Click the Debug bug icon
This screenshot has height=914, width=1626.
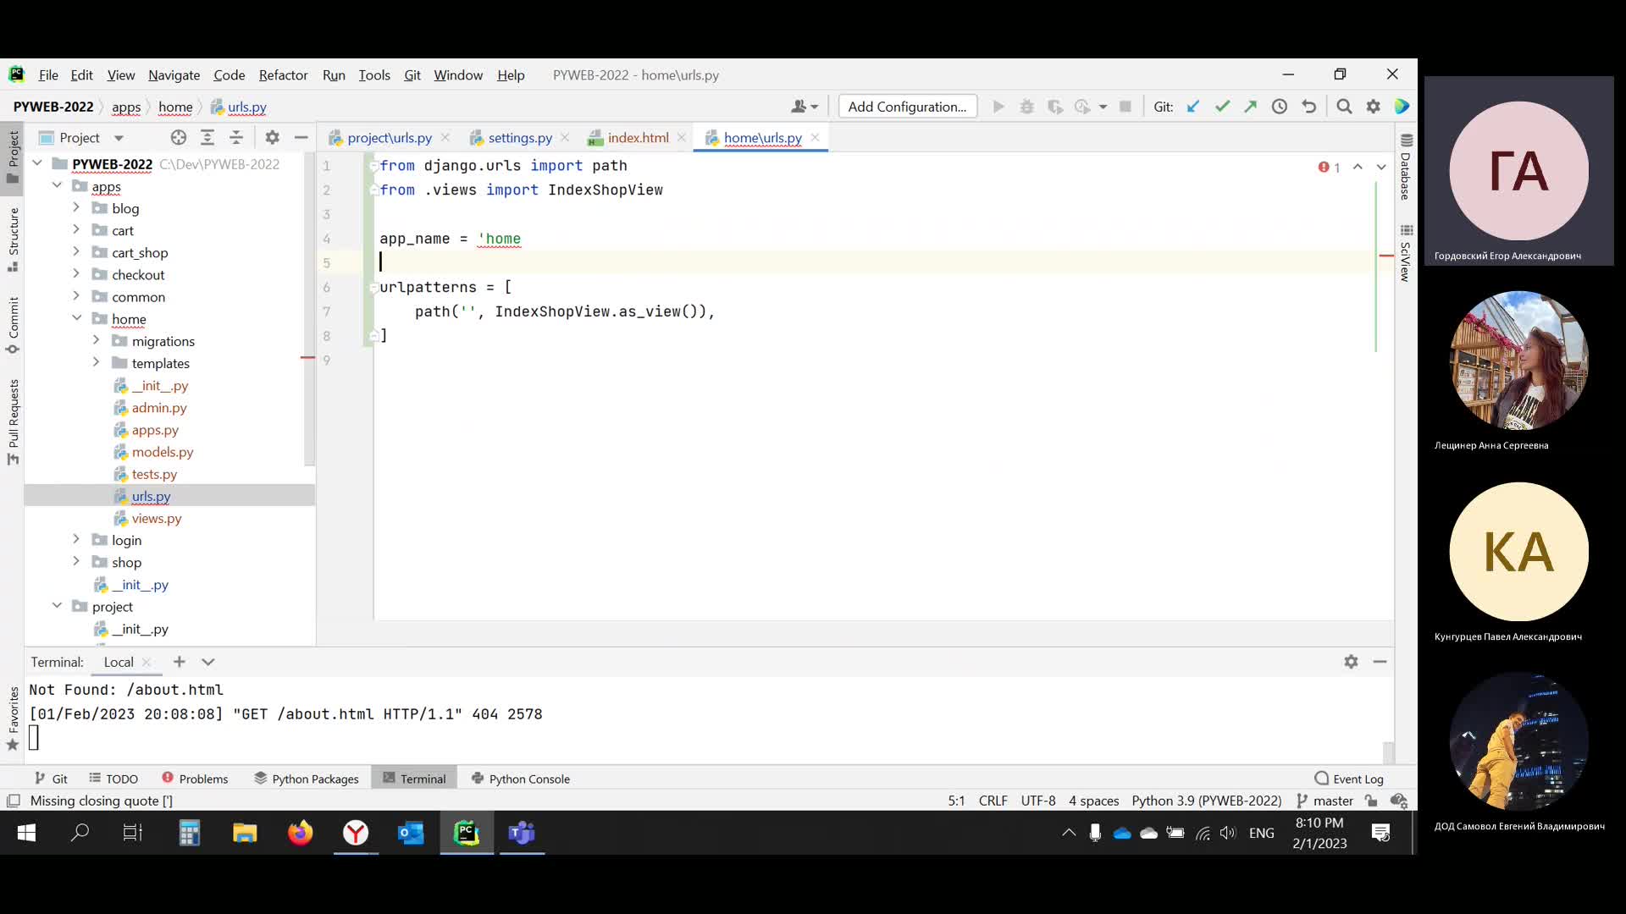click(1026, 107)
